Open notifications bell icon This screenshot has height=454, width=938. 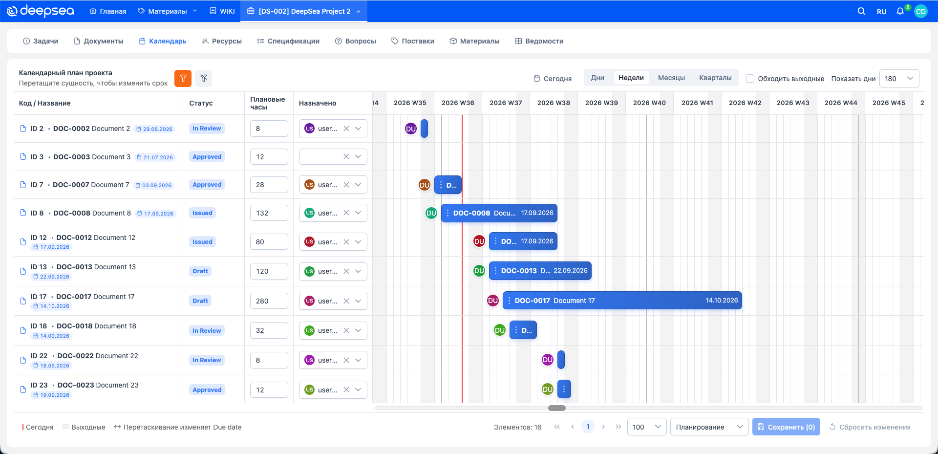(x=900, y=11)
